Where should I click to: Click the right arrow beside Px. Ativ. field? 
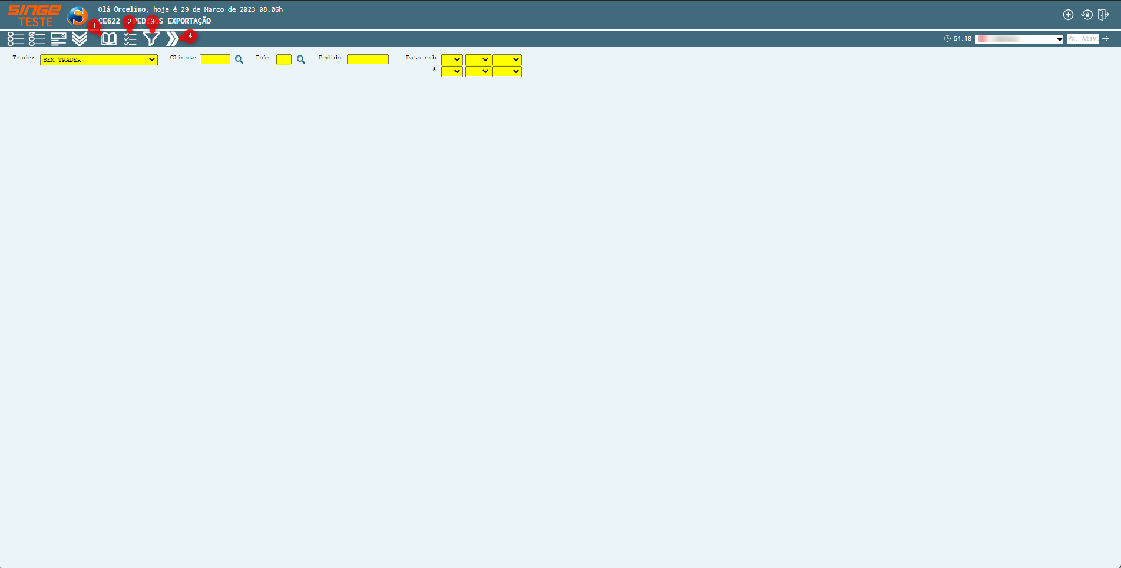1106,39
